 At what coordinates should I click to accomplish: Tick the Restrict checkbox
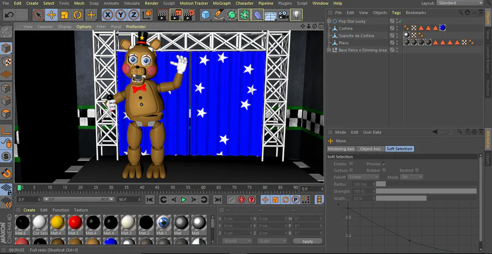tap(417, 170)
